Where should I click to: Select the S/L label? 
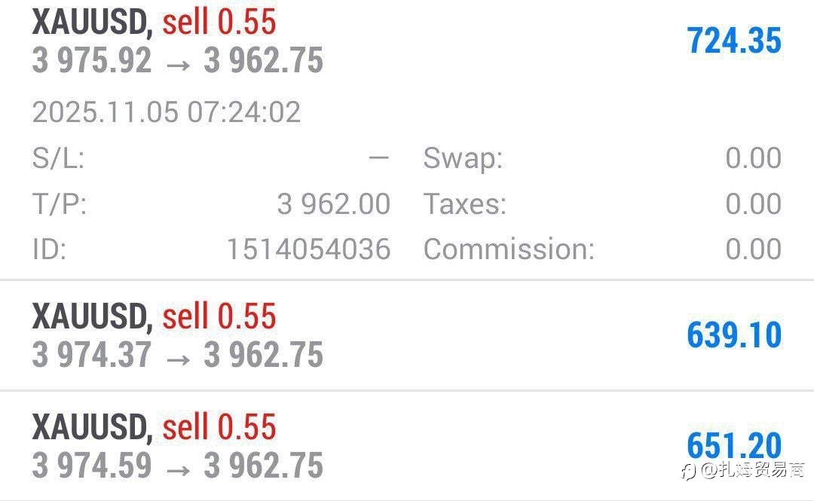point(58,159)
